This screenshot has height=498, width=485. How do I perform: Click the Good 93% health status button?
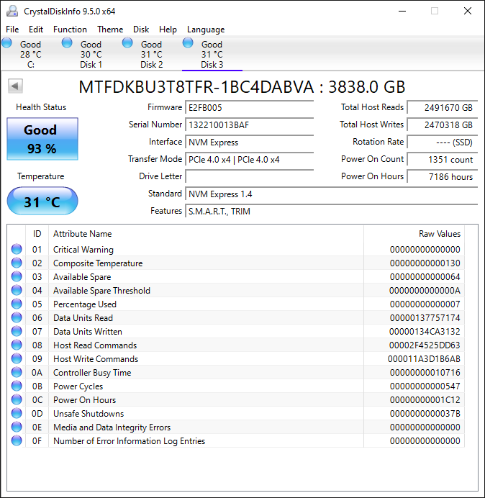(41, 139)
